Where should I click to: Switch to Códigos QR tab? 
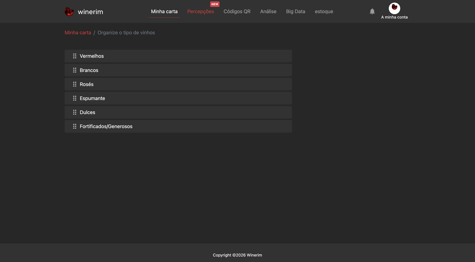[237, 11]
